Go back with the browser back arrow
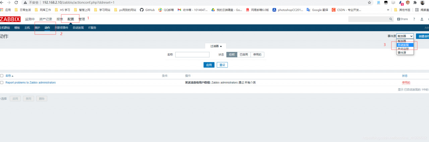This screenshot has height=142, width=429. 2,2
